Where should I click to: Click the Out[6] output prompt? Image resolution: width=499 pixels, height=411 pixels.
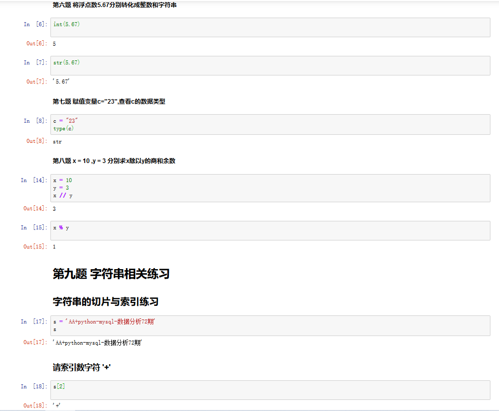coord(37,43)
